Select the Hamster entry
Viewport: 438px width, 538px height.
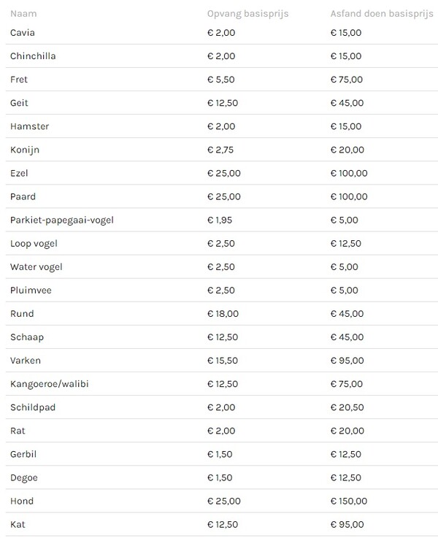click(x=29, y=126)
